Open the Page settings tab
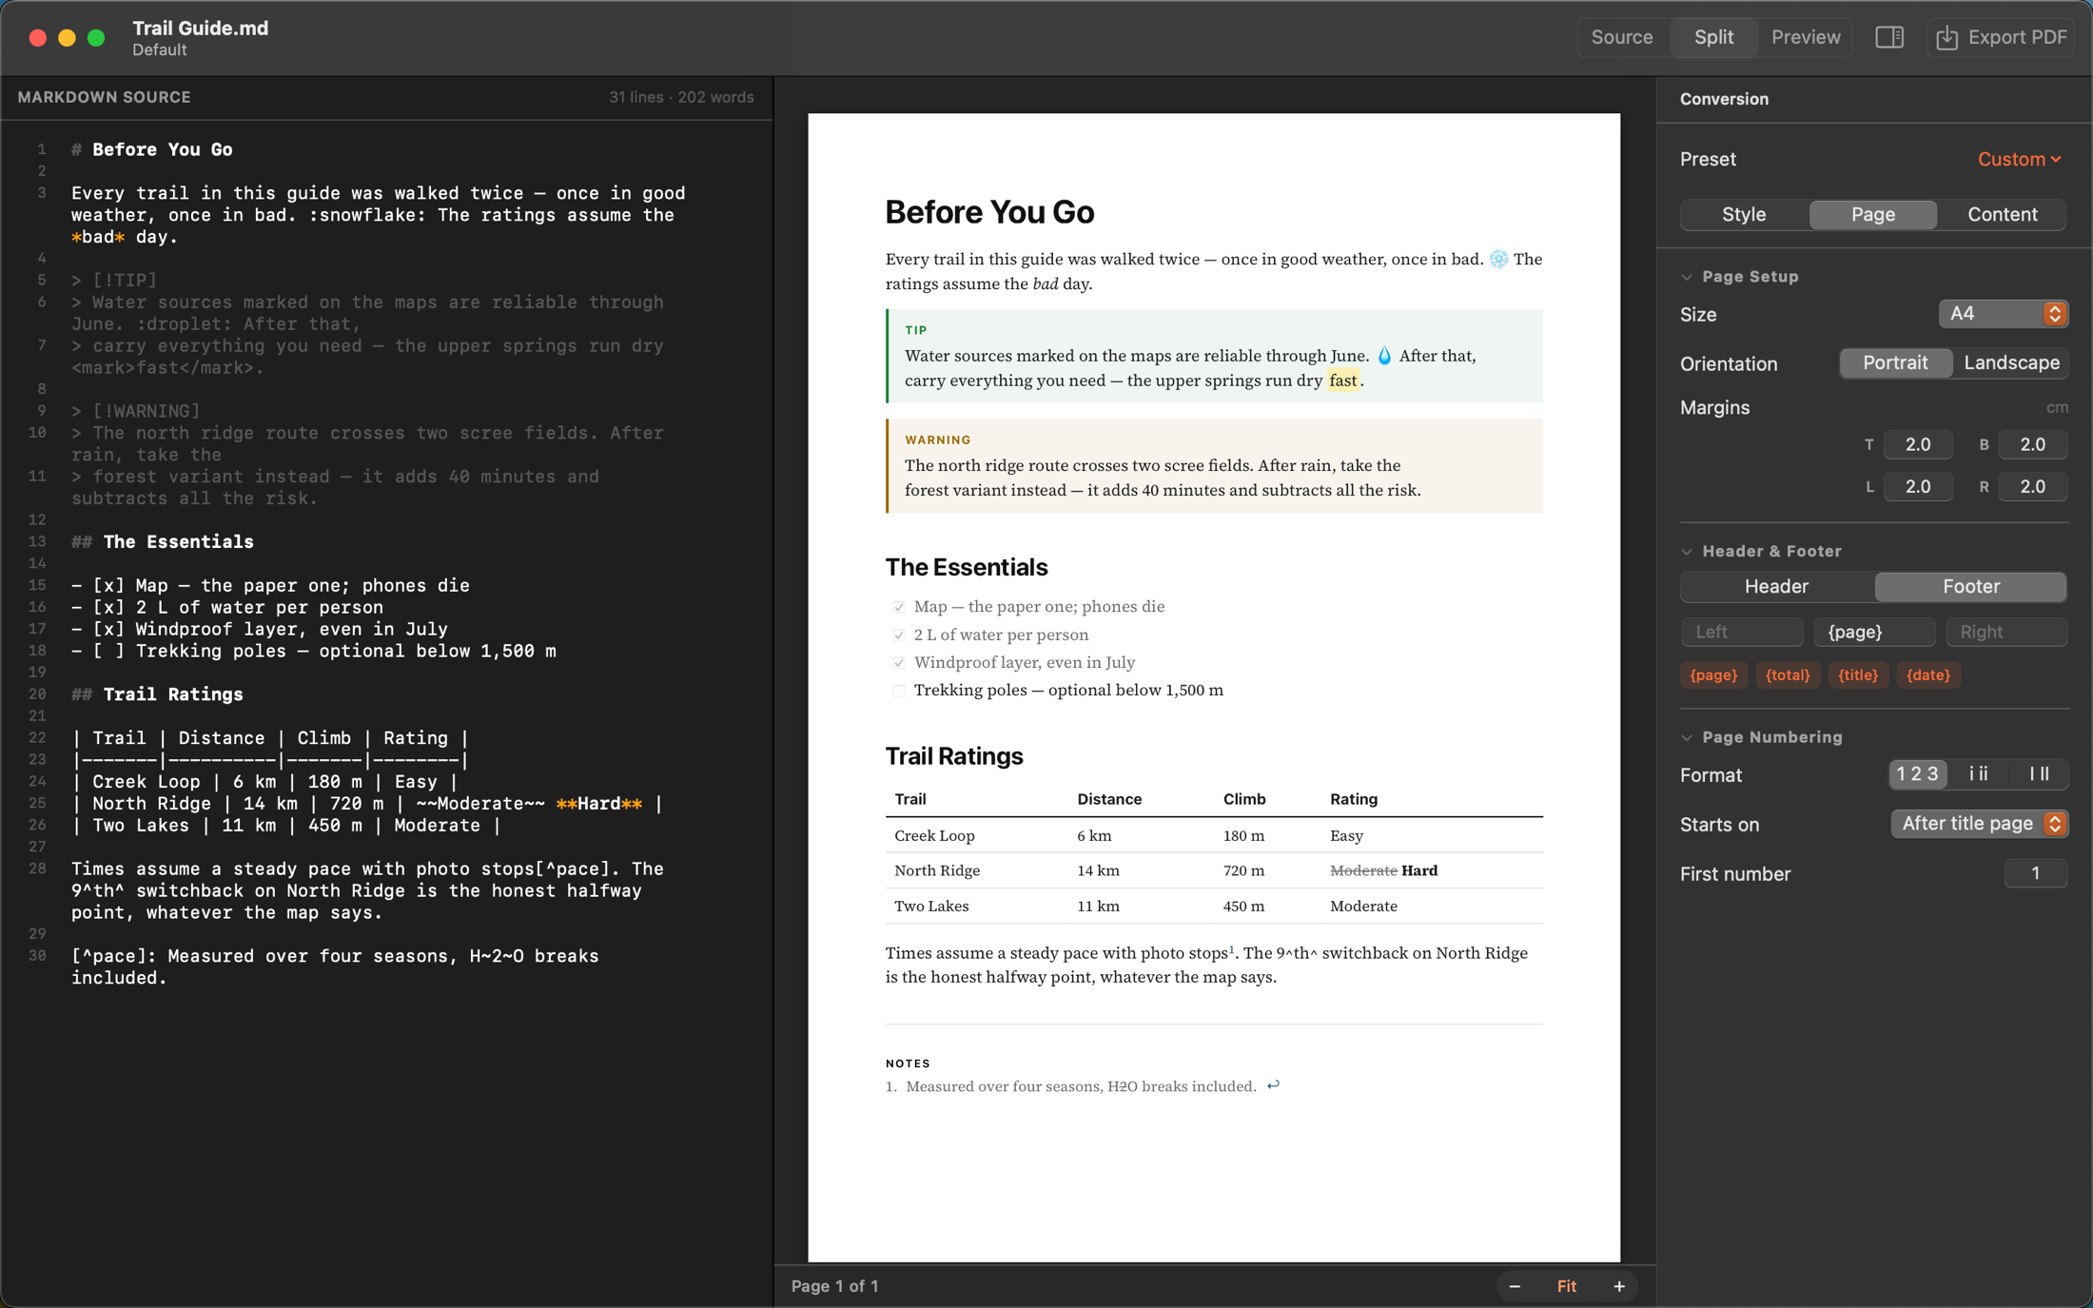This screenshot has height=1308, width=2093. click(1872, 214)
